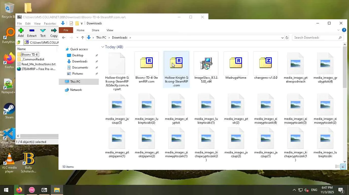Click the Add button in 7-Zip toolbar
The height and width of the screenshot is (195, 349).
pyautogui.click(x=21, y=33)
